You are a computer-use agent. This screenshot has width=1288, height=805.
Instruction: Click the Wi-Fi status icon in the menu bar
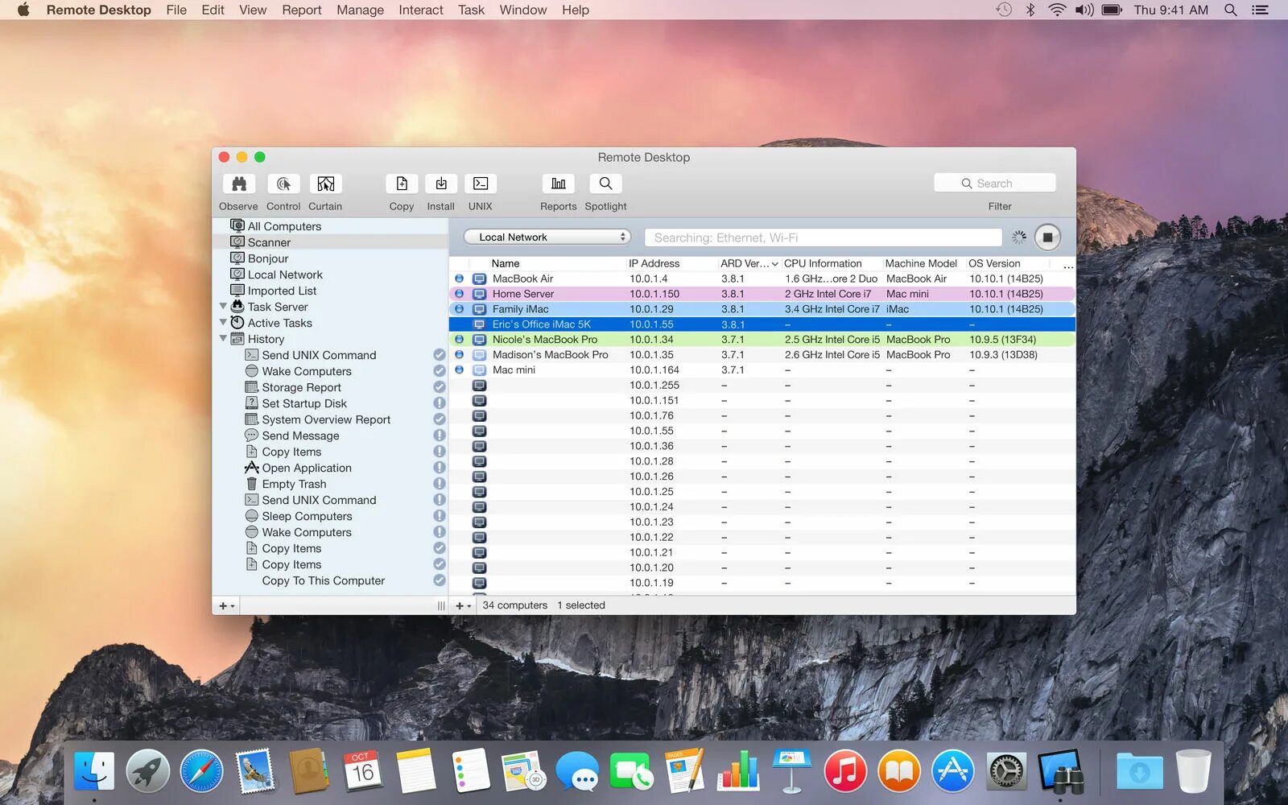pyautogui.click(x=1057, y=10)
